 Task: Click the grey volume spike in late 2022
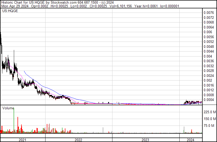[x=103, y=130]
